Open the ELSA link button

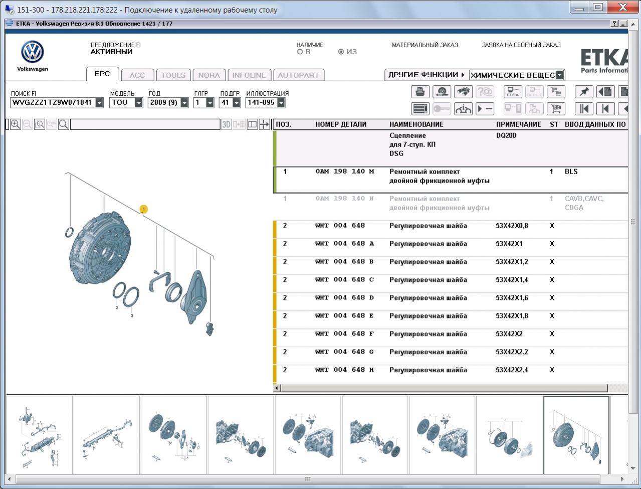[513, 92]
